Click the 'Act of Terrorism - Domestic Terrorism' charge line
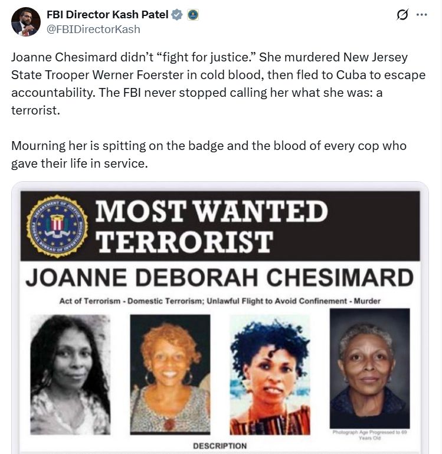This screenshot has width=442, height=454. click(220, 301)
